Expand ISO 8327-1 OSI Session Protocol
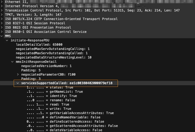Screen dimensions: 195x132 2,23
